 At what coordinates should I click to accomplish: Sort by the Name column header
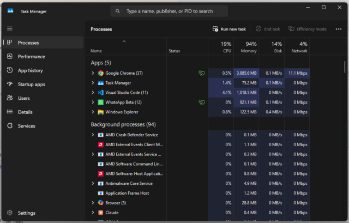[x=126, y=46]
